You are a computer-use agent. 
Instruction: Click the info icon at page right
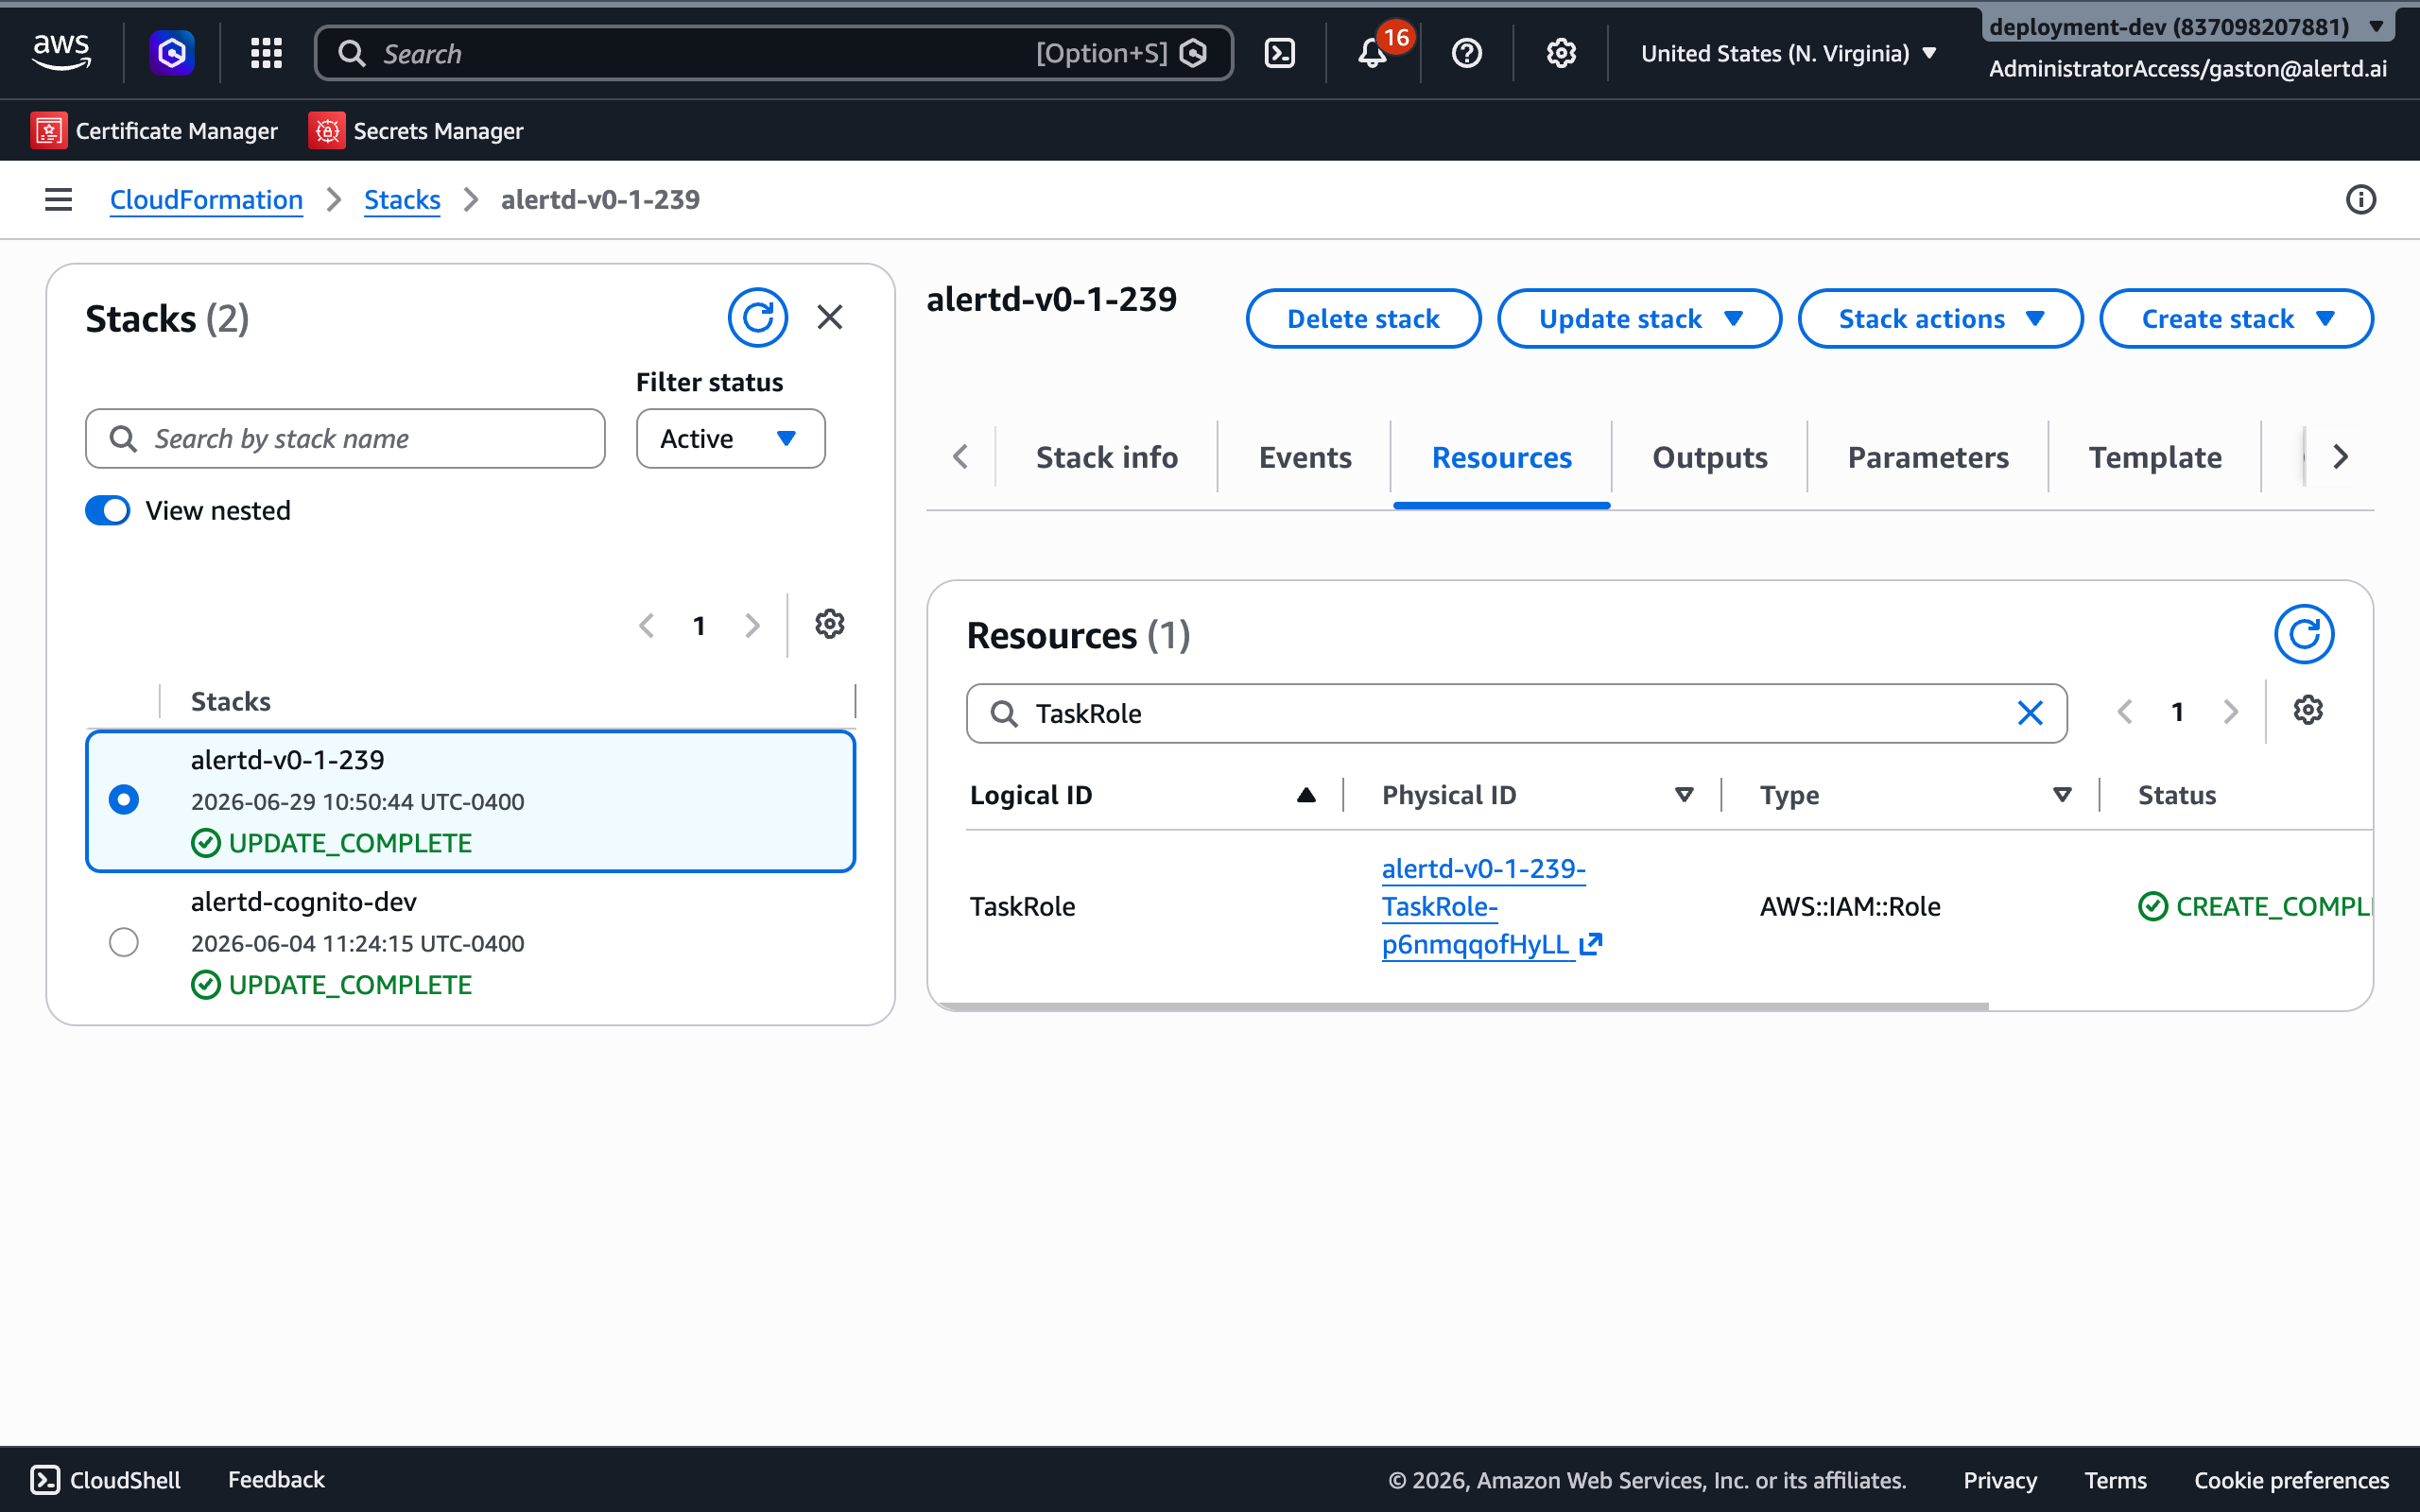tap(2361, 200)
